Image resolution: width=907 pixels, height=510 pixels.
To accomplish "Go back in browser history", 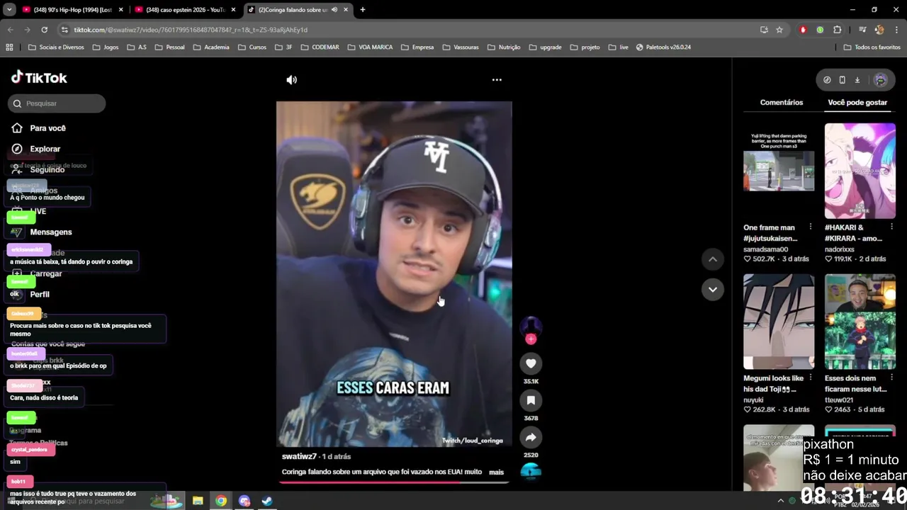I will (x=10, y=30).
